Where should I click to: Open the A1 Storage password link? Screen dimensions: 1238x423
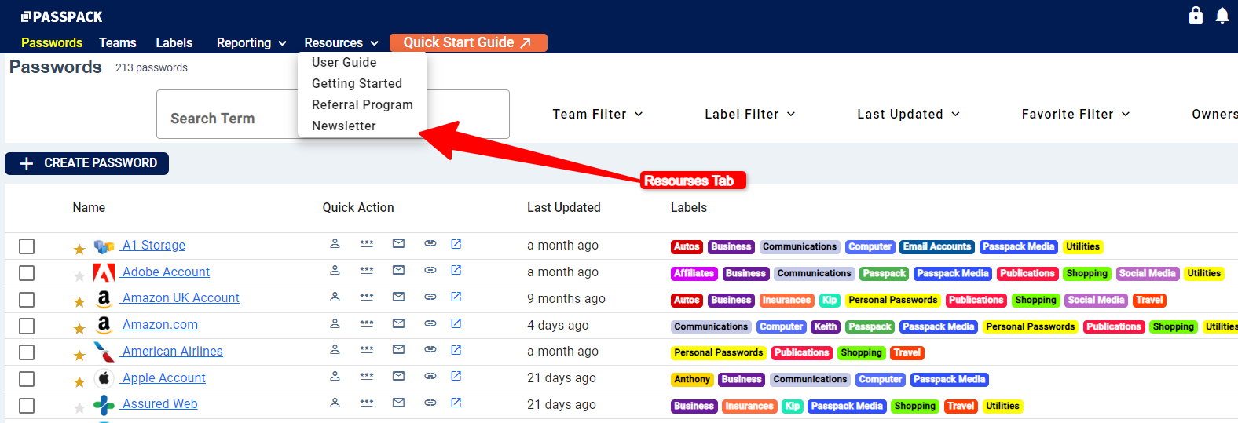coord(153,245)
